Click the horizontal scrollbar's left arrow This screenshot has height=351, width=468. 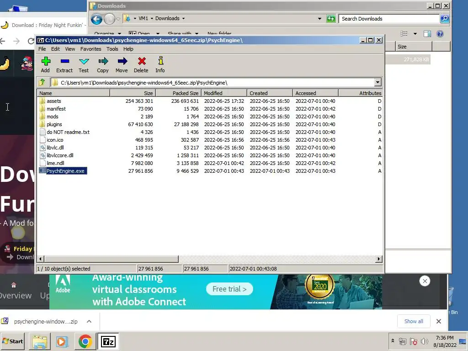41,259
